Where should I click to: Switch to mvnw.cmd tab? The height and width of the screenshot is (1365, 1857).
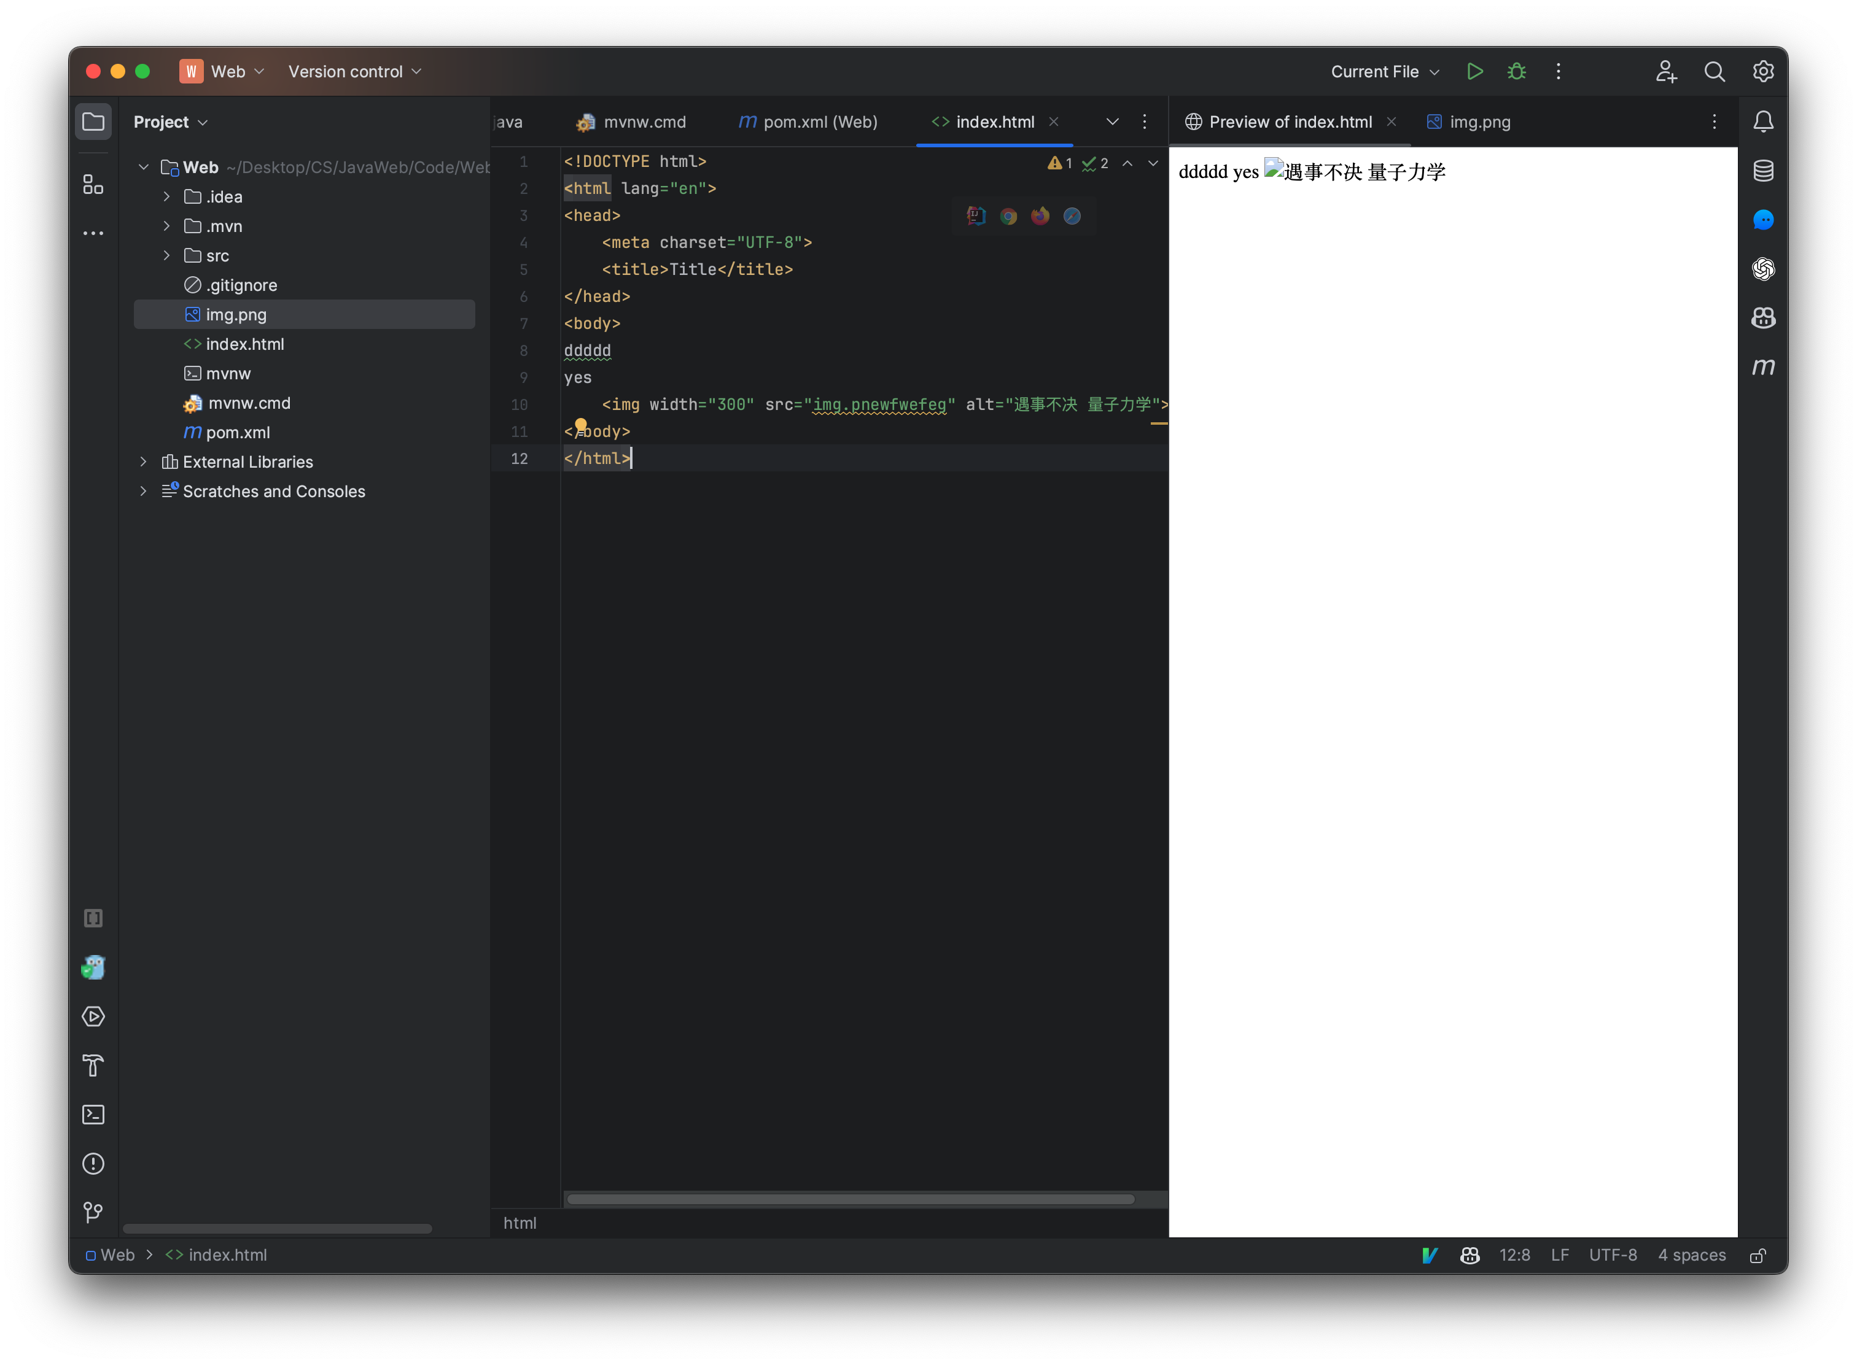tap(631, 122)
